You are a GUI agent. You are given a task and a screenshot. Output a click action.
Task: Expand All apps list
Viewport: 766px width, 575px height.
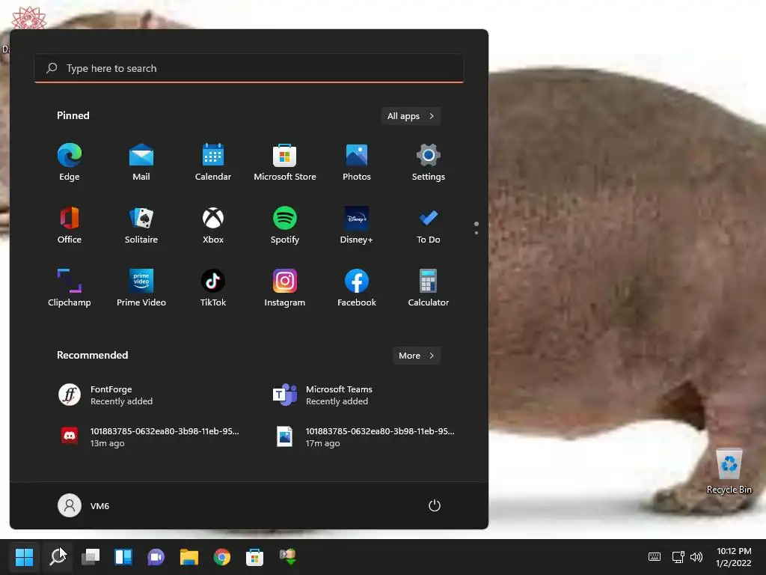pos(411,116)
